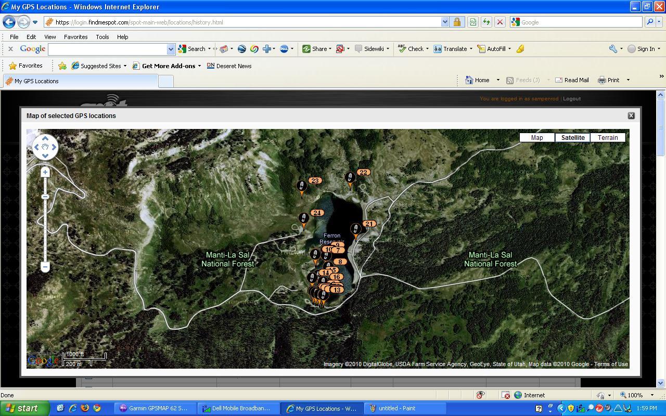The width and height of the screenshot is (666, 416).
Task: Click the Google toolbar search input
Action: pyautogui.click(x=108, y=49)
